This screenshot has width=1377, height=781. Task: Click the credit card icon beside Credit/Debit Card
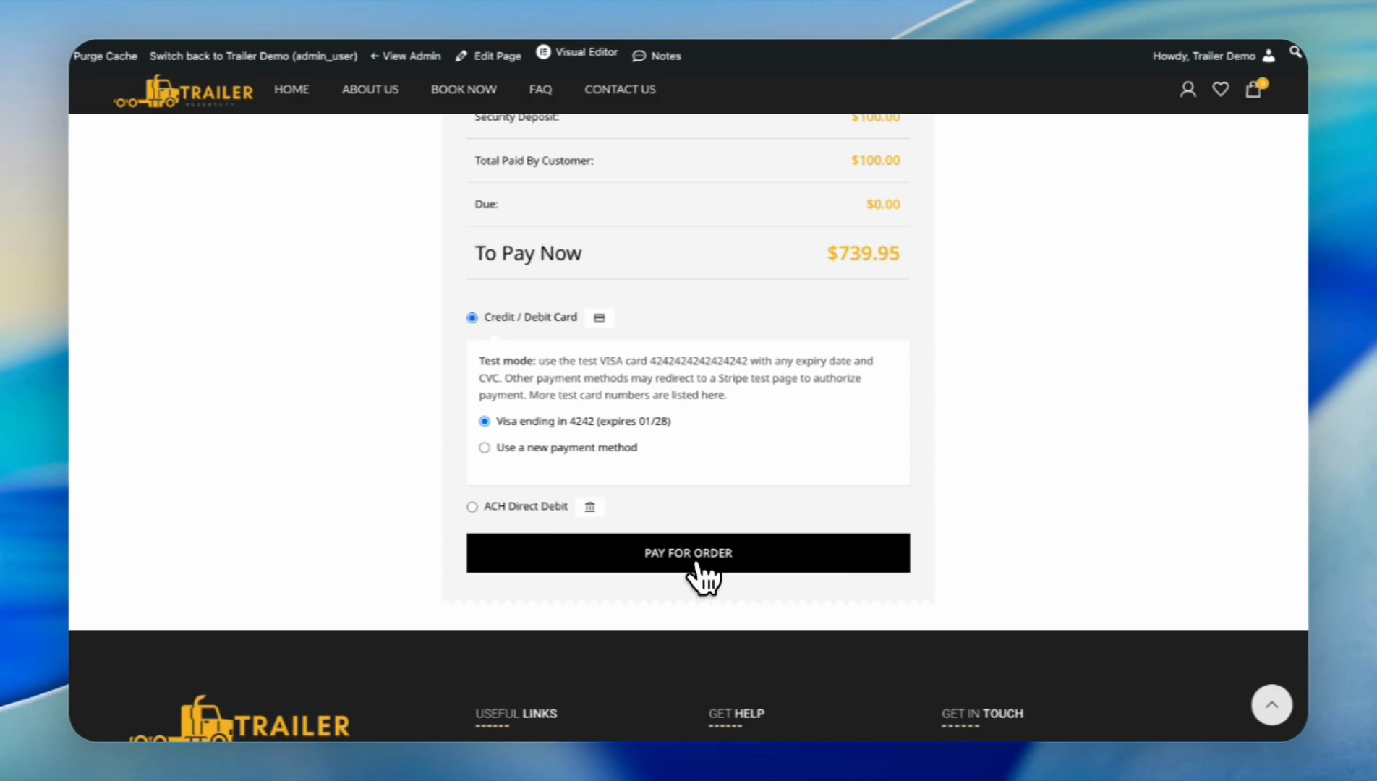click(x=599, y=317)
